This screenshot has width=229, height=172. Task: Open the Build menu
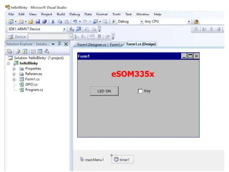pyautogui.click(x=61, y=14)
